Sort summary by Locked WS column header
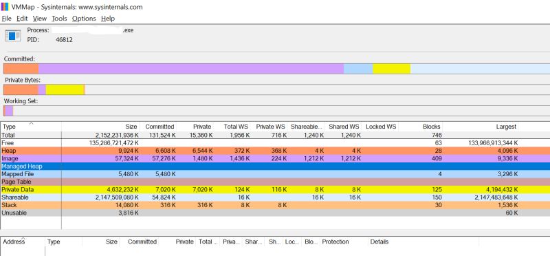The height and width of the screenshot is (256, 550). pos(381,127)
